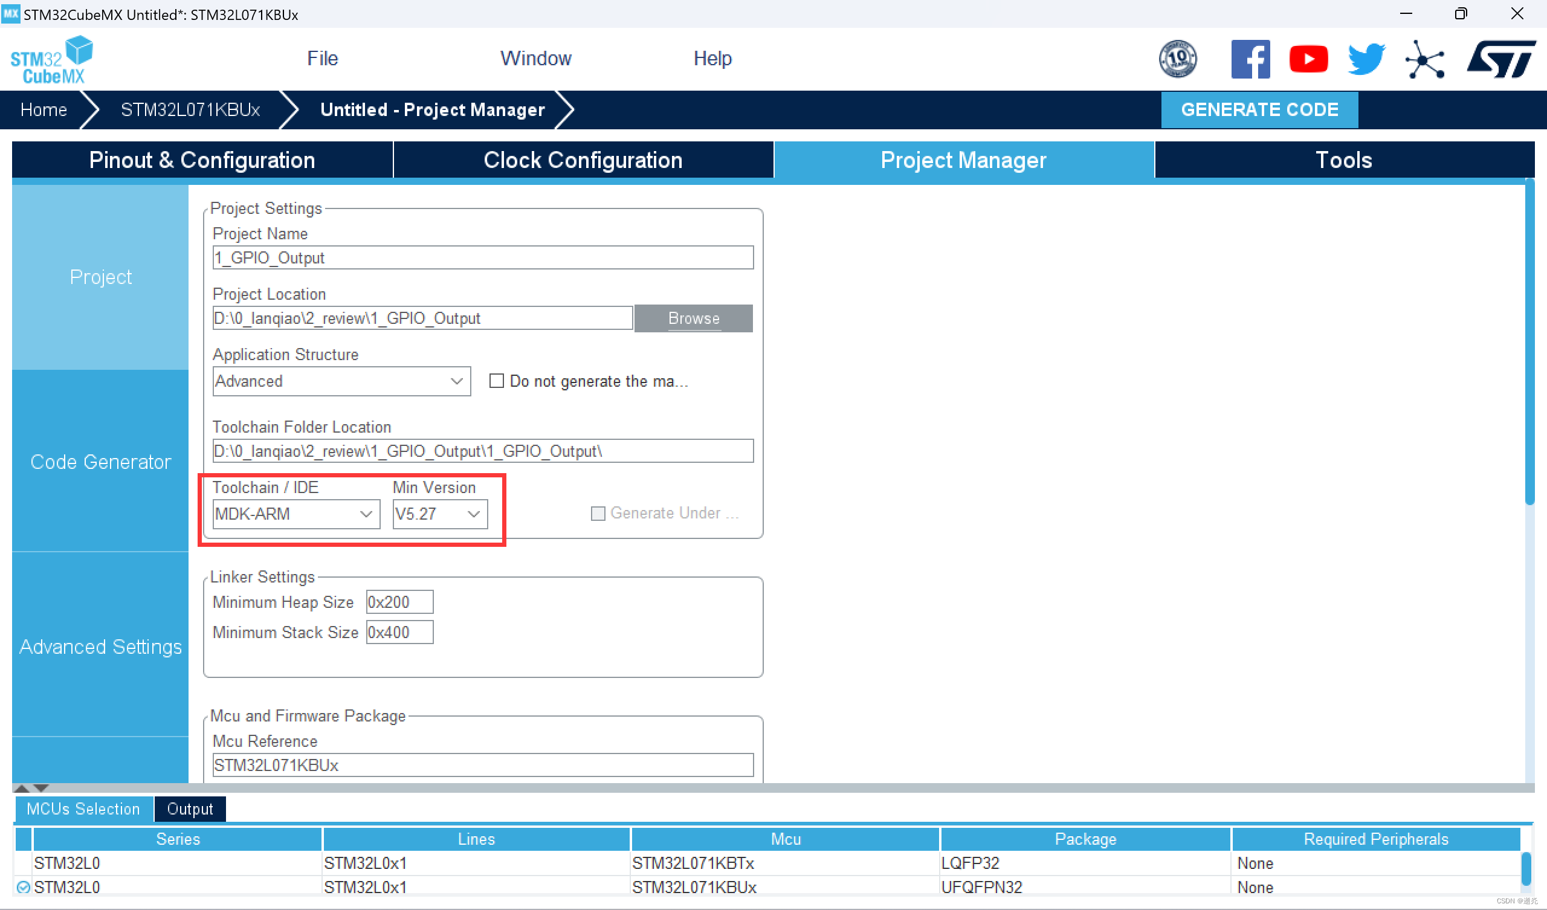The image size is (1547, 910).
Task: Click the Toolchain Folder Location field
Action: (x=482, y=451)
